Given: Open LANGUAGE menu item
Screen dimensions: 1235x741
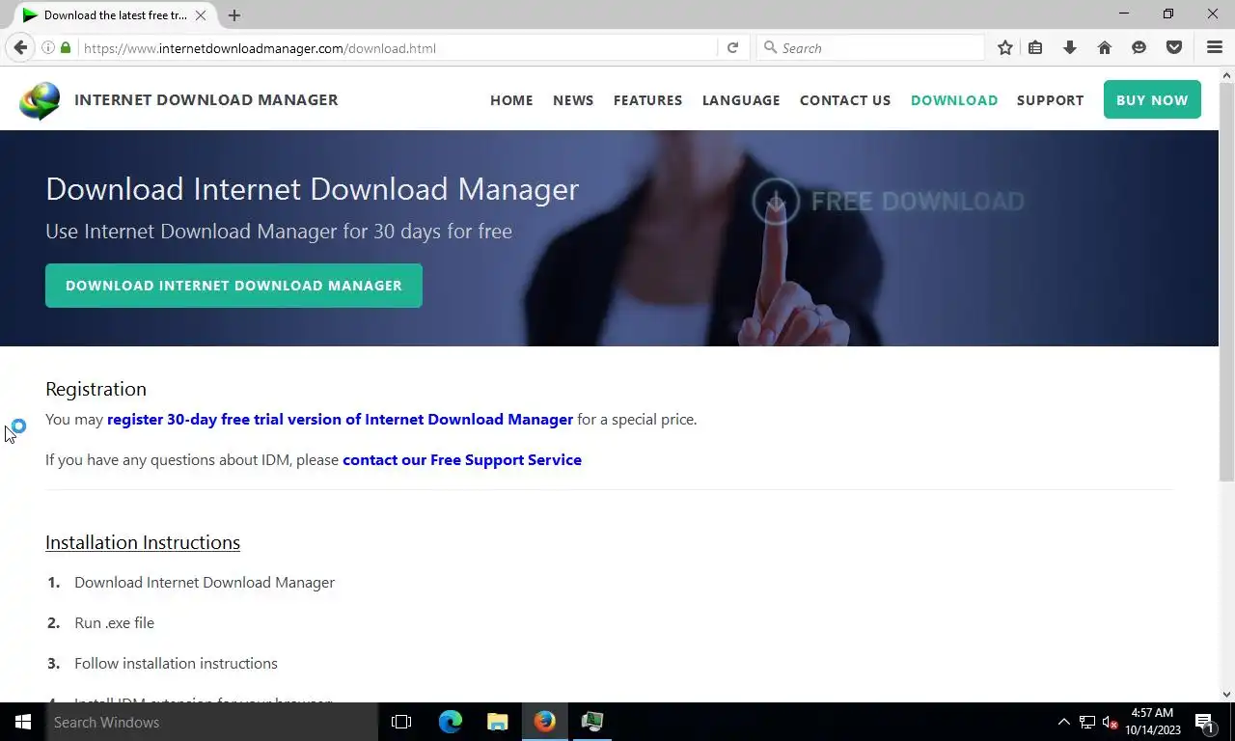Looking at the screenshot, I should [x=741, y=100].
